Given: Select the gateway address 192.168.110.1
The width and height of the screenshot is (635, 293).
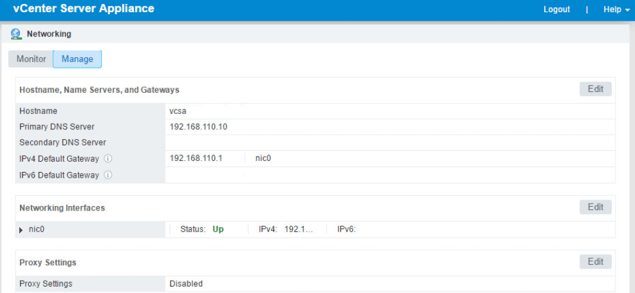Looking at the screenshot, I should (x=196, y=158).
